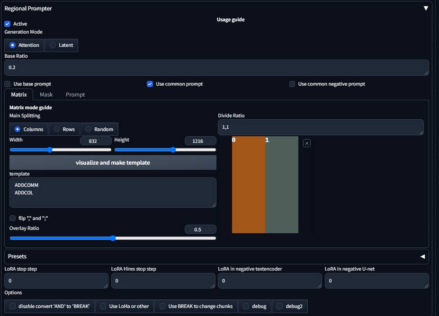Enable Use base prompt checkbox

(x=8, y=84)
